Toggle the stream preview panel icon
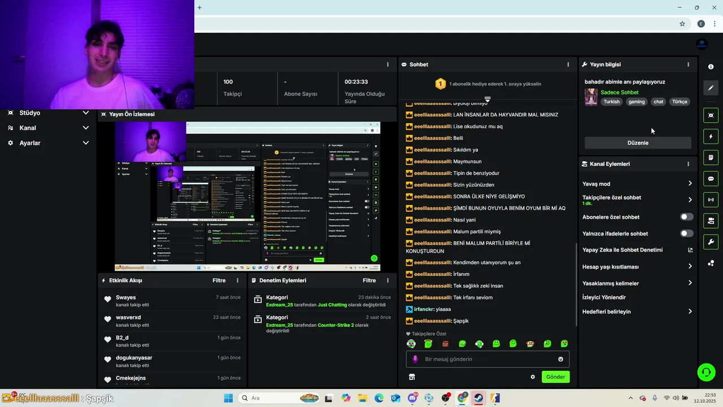Screen dimensions: 723x407 (711, 115)
